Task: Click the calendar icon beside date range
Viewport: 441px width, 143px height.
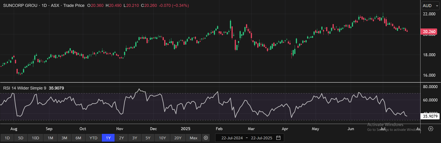Action: (x=278, y=138)
